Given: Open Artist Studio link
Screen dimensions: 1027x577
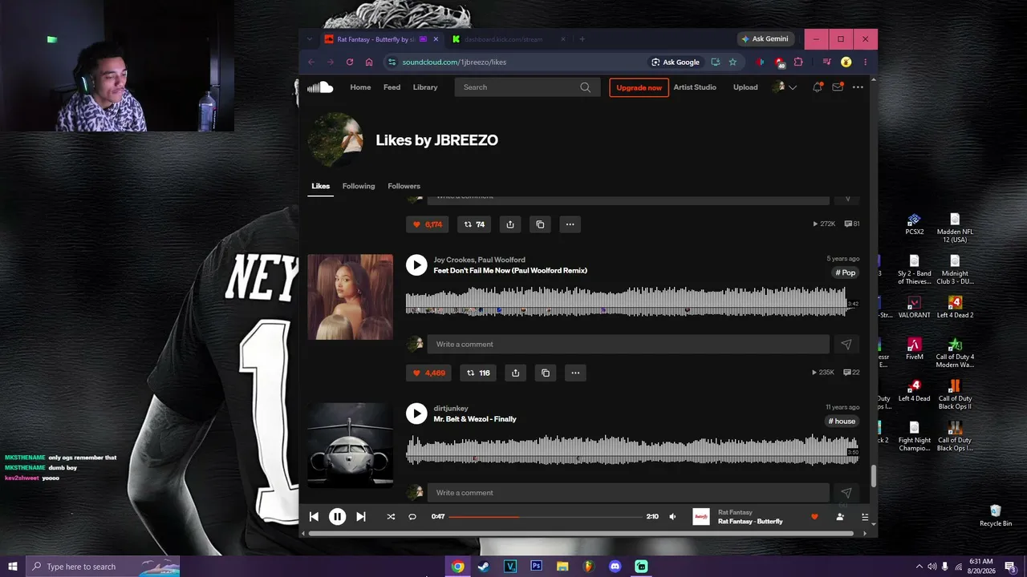Looking at the screenshot, I should pyautogui.click(x=695, y=87).
